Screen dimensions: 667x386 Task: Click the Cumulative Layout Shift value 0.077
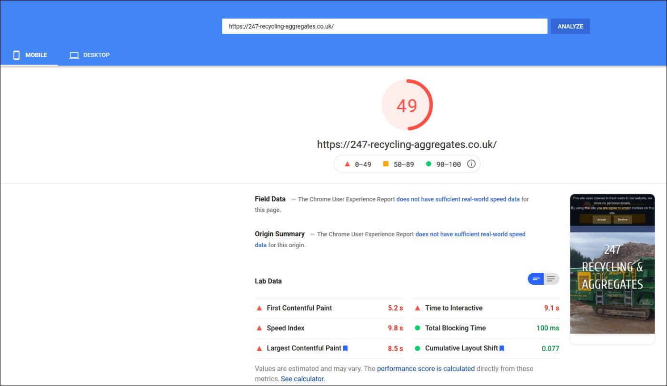(550, 348)
